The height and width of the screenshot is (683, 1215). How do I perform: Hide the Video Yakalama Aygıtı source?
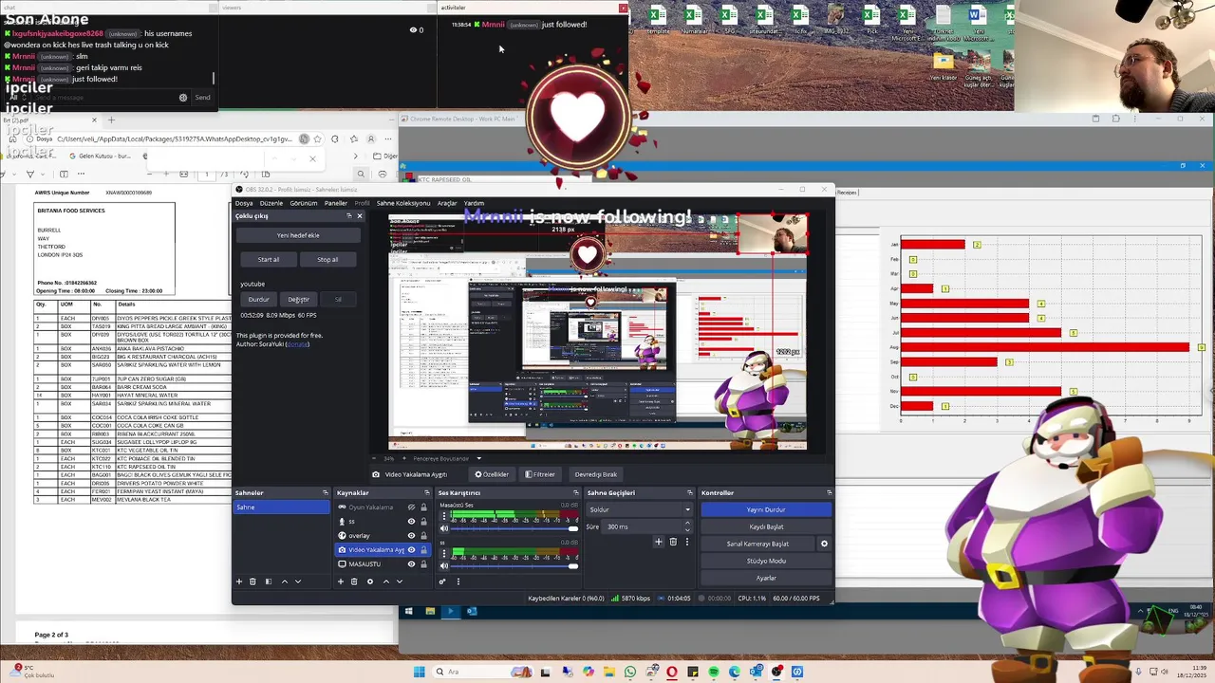pyautogui.click(x=411, y=550)
